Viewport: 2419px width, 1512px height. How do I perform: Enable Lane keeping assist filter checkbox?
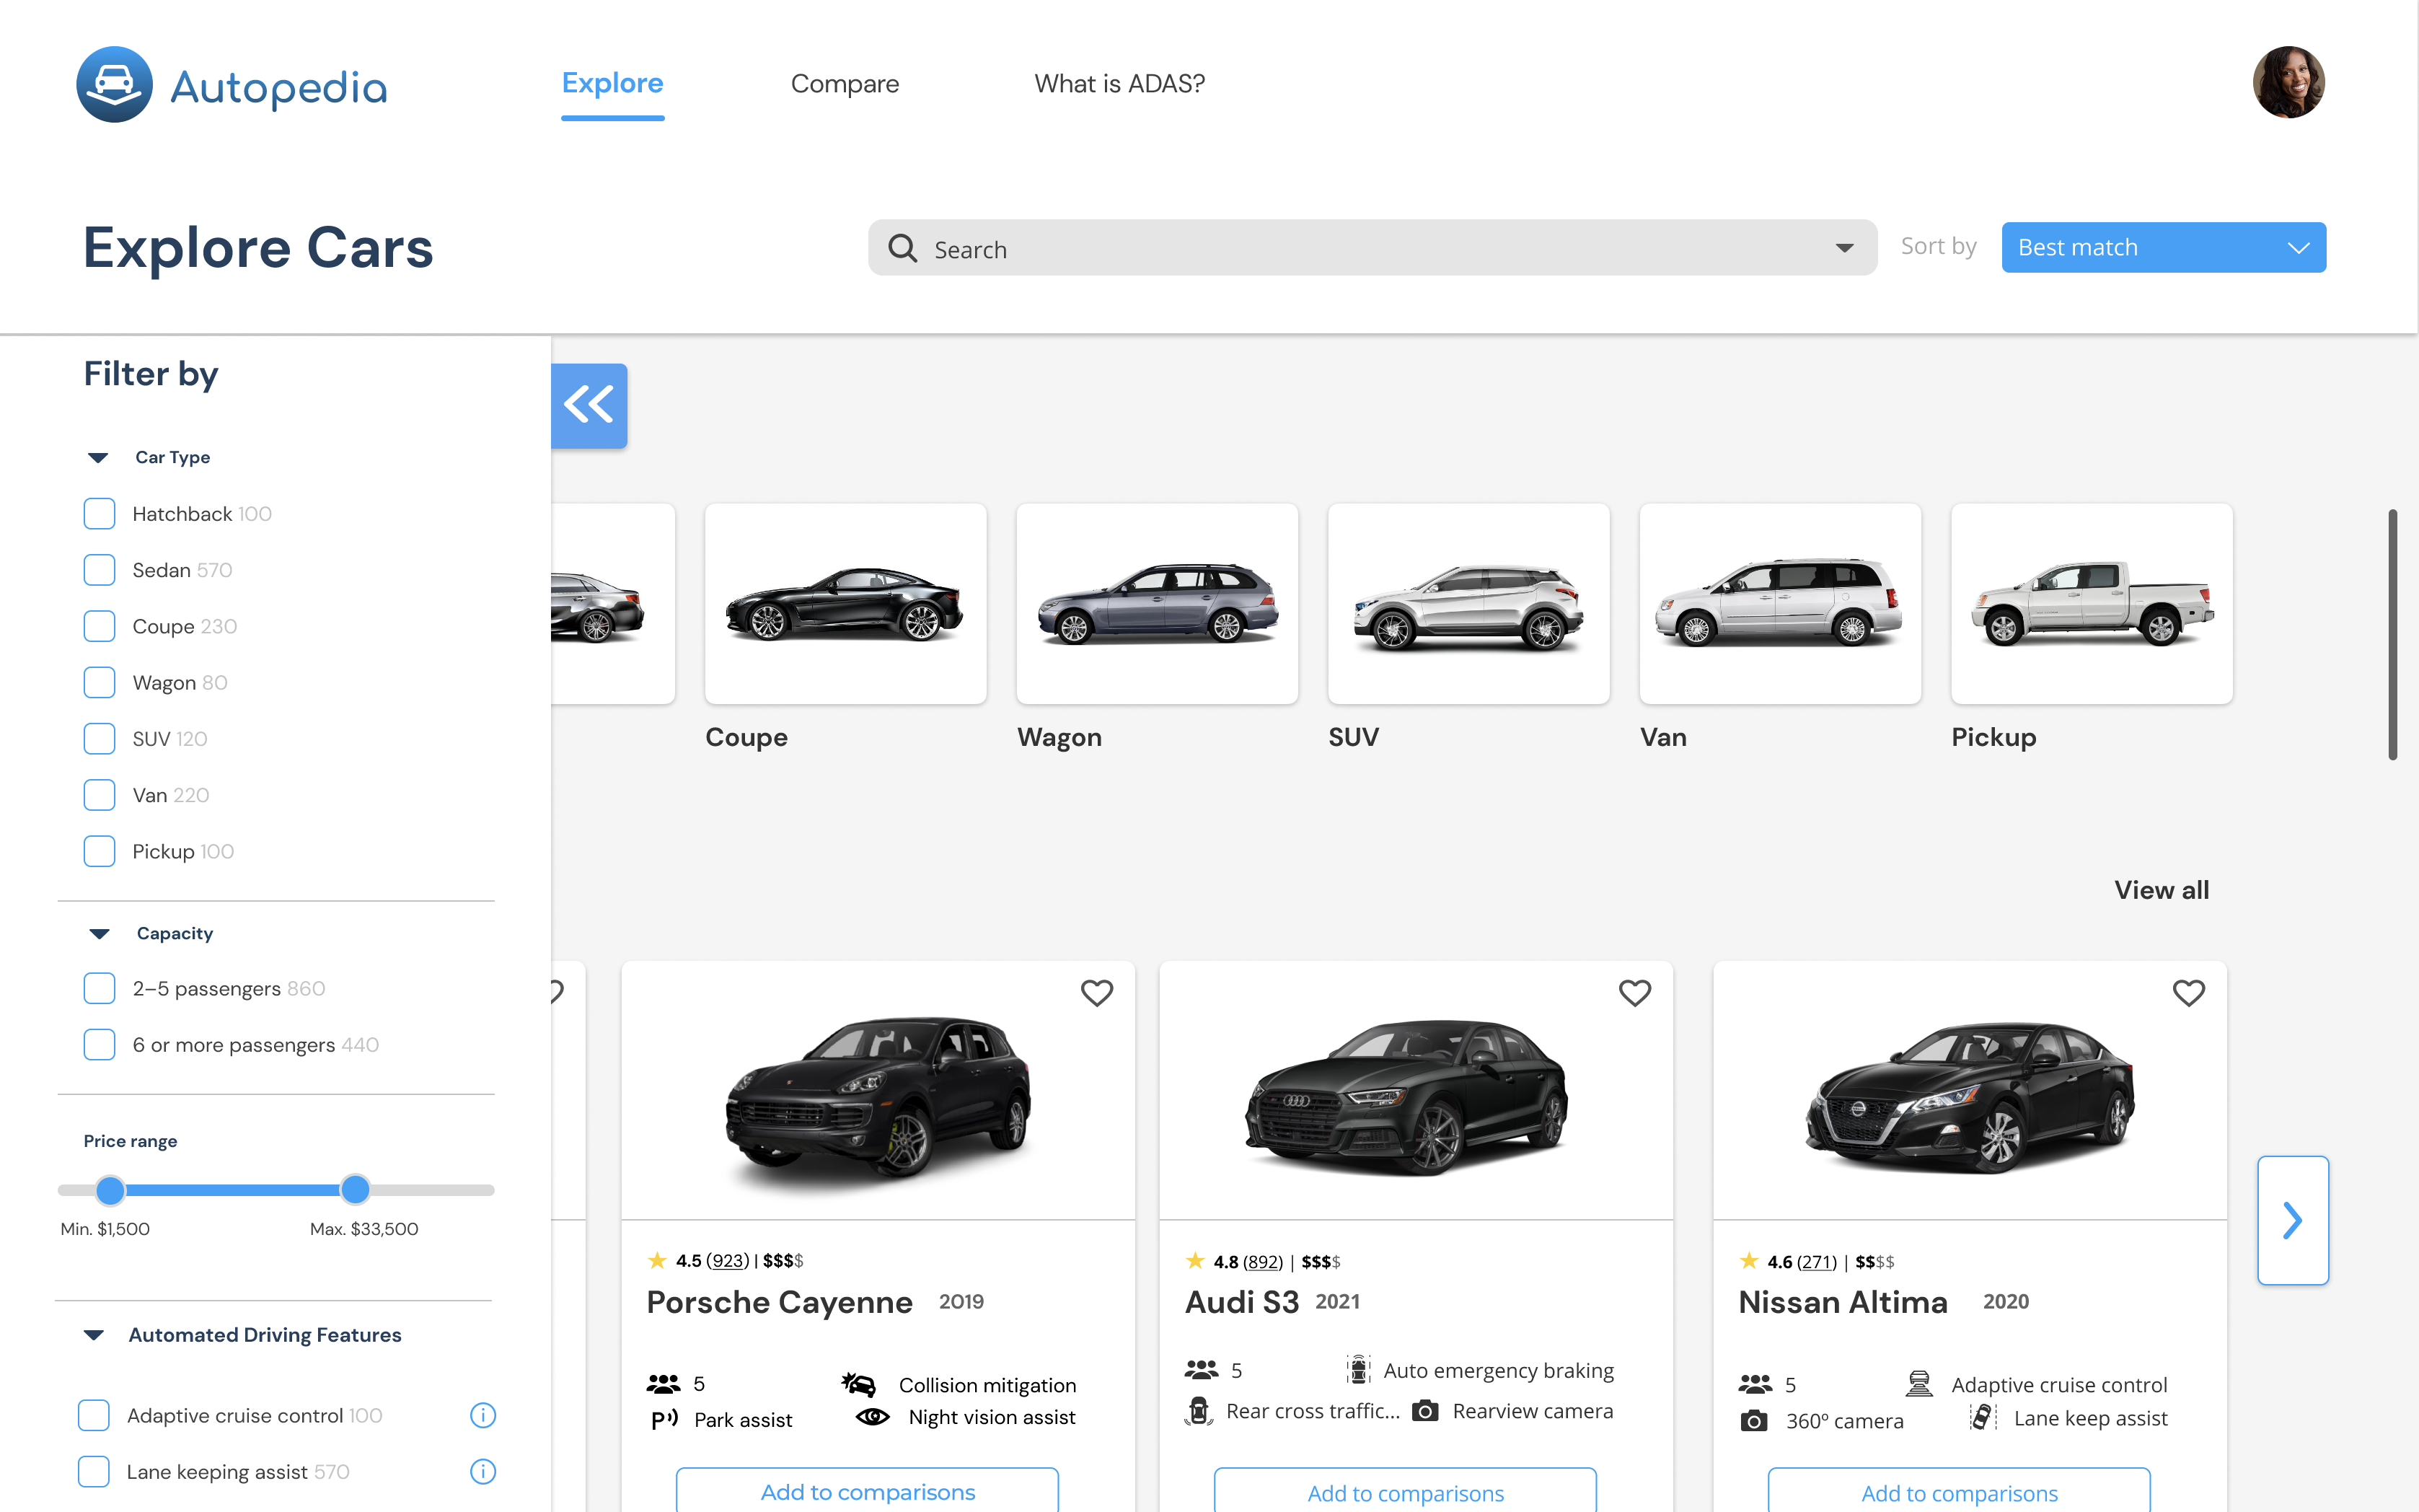point(93,1471)
